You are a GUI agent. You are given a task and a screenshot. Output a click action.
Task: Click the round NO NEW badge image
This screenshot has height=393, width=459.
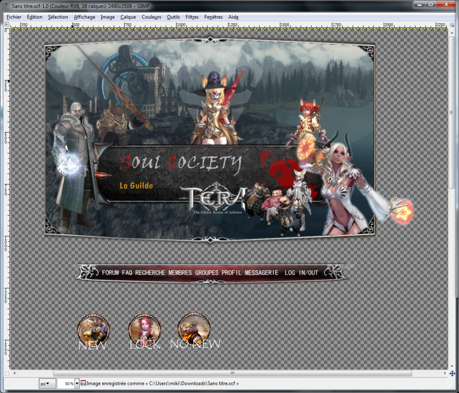[x=194, y=329]
